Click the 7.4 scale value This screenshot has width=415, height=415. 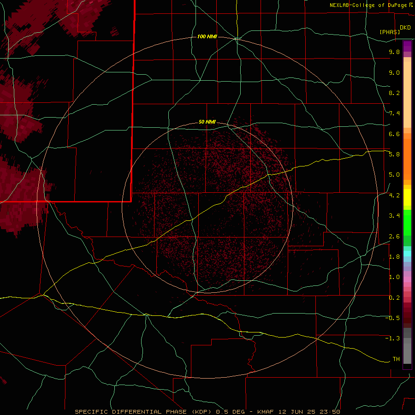394,113
